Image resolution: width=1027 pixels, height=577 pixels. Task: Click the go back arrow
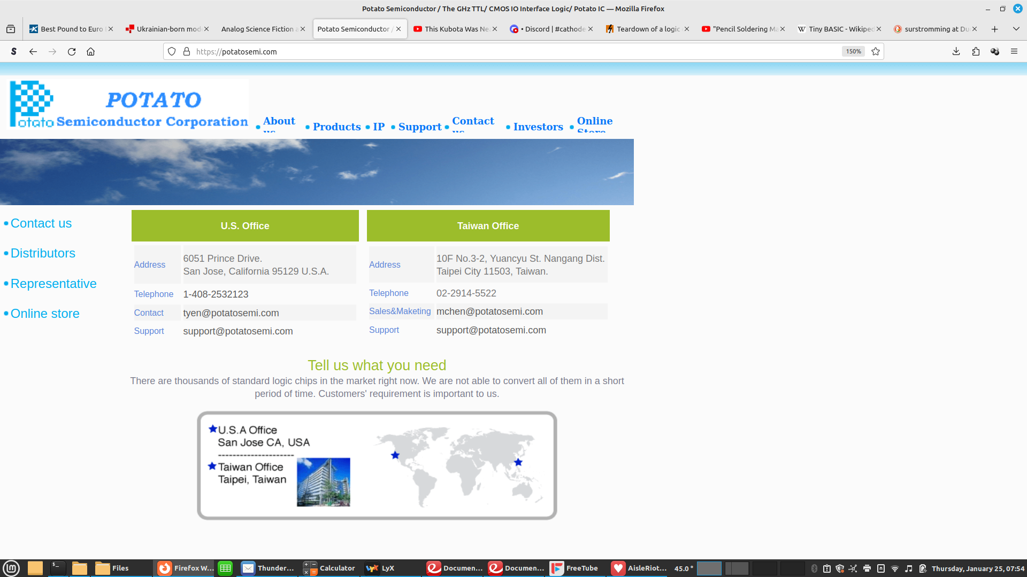33,52
